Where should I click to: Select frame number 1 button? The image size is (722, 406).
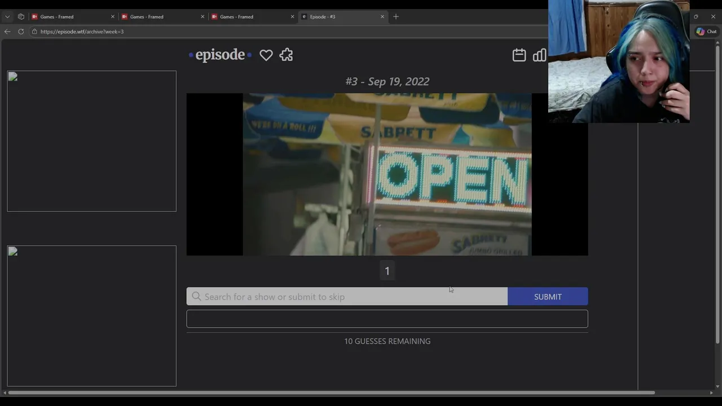click(x=387, y=271)
